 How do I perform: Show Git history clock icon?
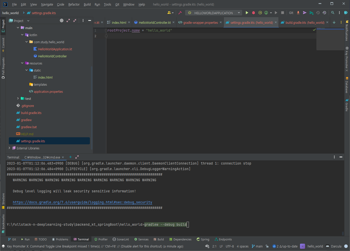318,13
